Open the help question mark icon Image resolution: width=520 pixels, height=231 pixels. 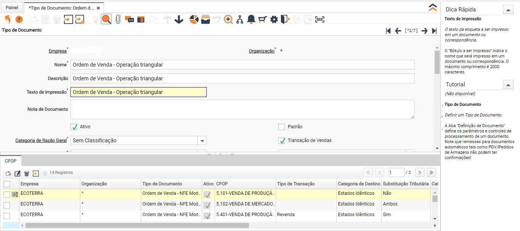19,19
